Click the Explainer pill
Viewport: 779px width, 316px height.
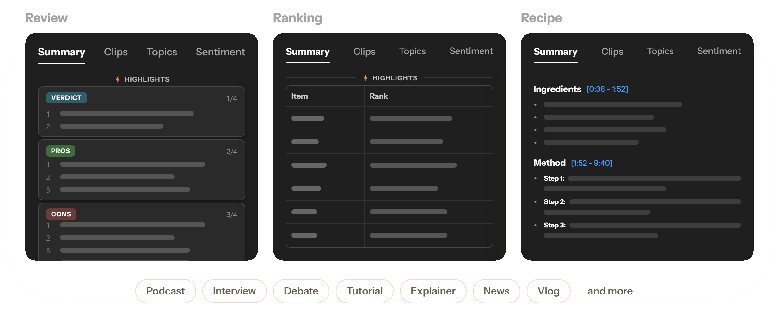coord(433,291)
